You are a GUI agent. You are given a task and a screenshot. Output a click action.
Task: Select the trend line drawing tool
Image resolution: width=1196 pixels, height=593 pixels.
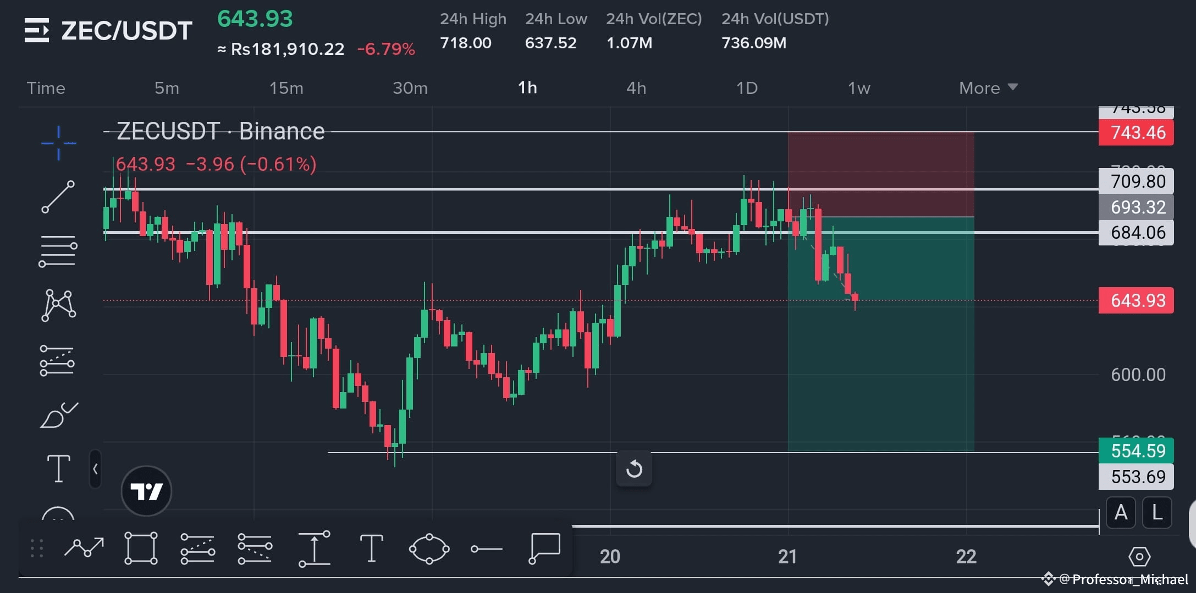coord(58,197)
